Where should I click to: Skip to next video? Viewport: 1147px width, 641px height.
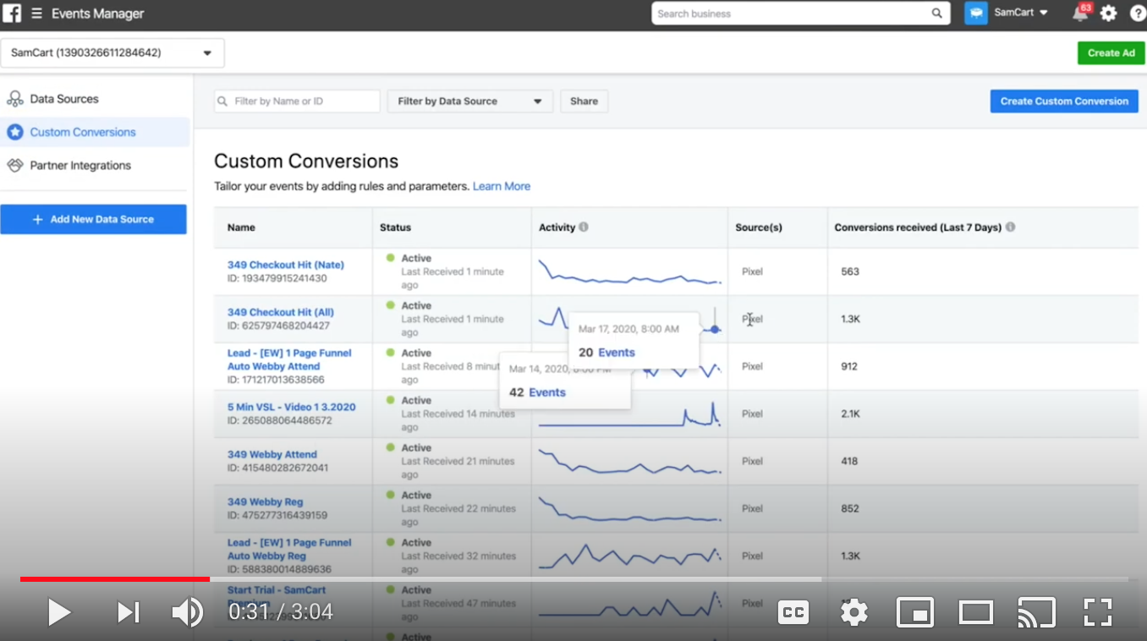coord(128,611)
